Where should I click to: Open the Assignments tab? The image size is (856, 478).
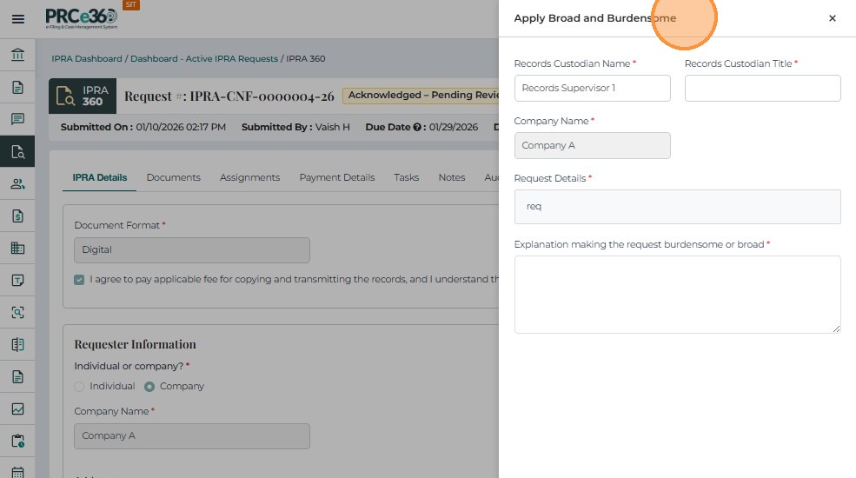point(249,177)
